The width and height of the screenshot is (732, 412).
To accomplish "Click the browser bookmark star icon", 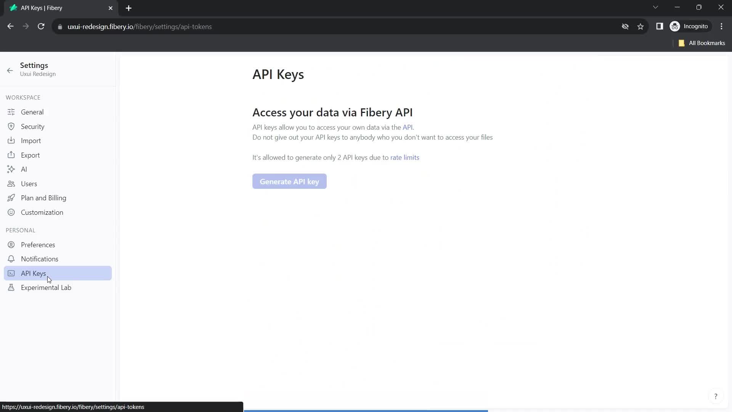I will [x=641, y=27].
